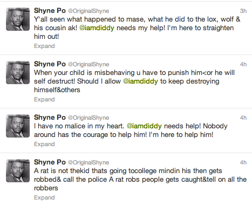
Task: Expand the tweet about mase and lox
Action: click(44, 46)
